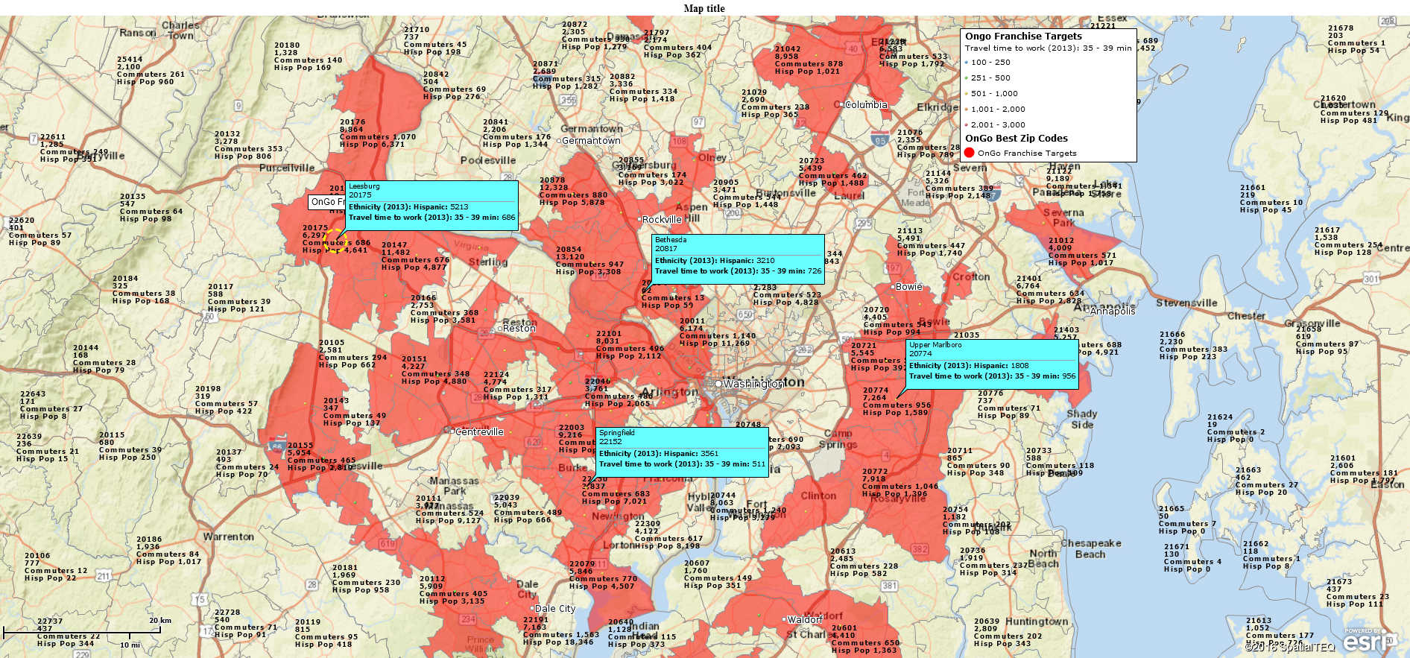Click the zip code 20772 label
This screenshot has width=1410, height=658.
tap(875, 472)
